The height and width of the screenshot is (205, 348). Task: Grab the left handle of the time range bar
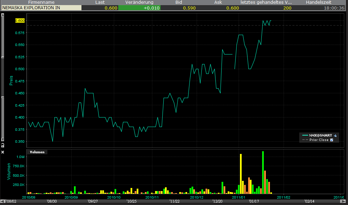(5, 201)
